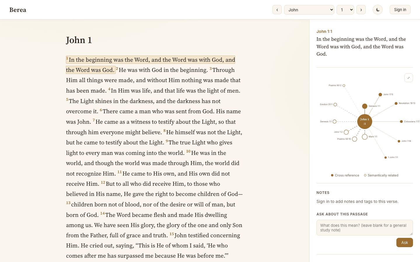Image resolution: width=420 pixels, height=262 pixels.
Task: Click the Ask button
Action: pos(405,242)
